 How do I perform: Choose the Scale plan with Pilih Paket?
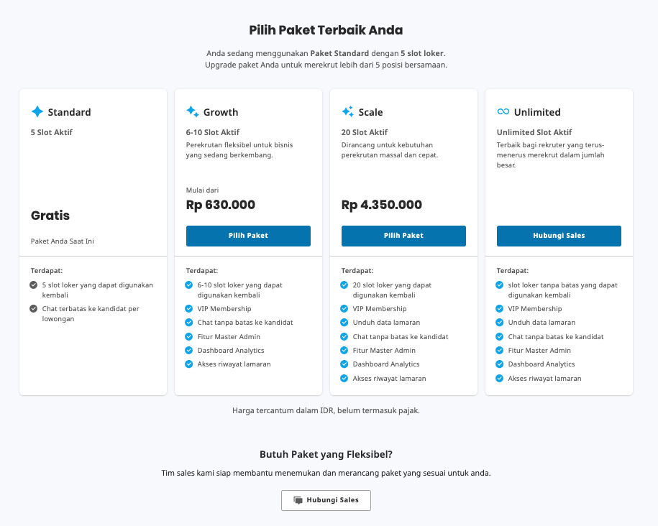tap(403, 236)
